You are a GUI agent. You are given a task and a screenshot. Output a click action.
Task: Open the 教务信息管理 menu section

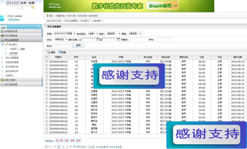click(21, 85)
